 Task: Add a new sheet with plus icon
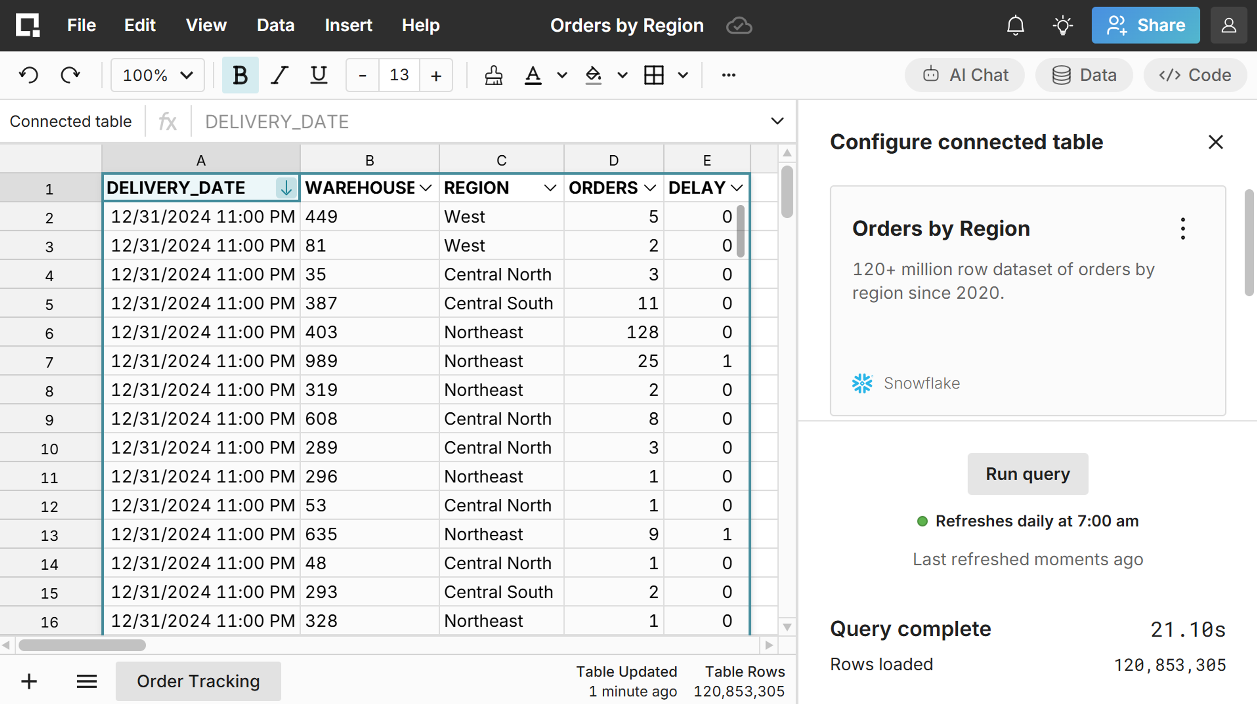(x=29, y=681)
